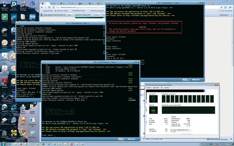Click the Chrome go arrow icon
Screen dimensions: 234x146
(x=221, y=7)
